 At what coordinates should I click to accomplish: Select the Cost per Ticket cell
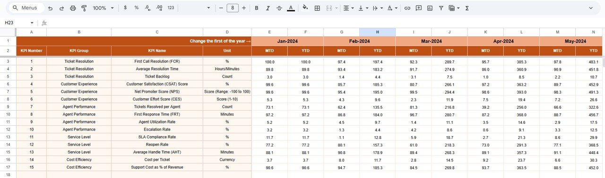point(157,160)
